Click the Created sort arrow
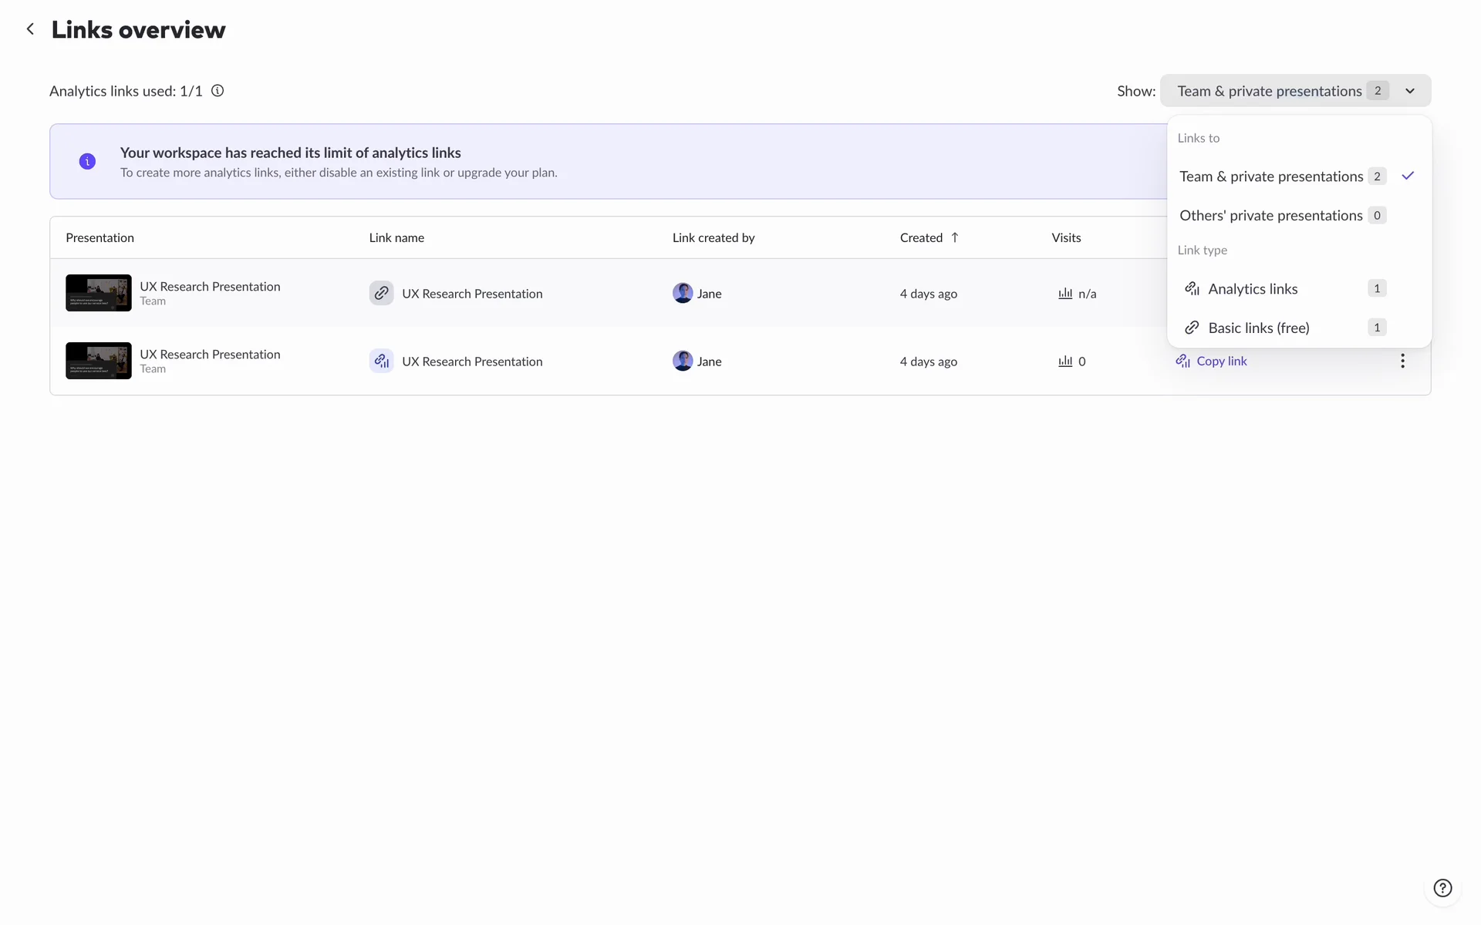Image resolution: width=1481 pixels, height=925 pixels. tap(955, 237)
